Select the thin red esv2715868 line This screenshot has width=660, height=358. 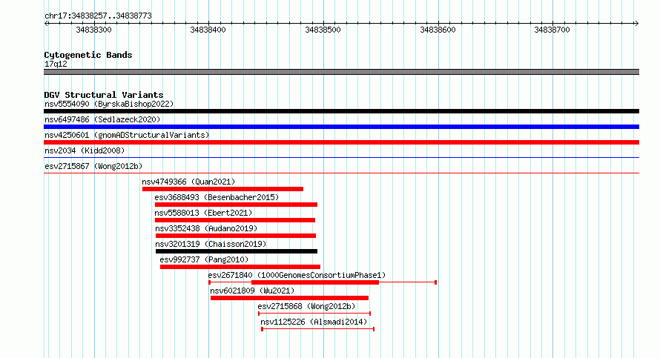[x=314, y=314]
